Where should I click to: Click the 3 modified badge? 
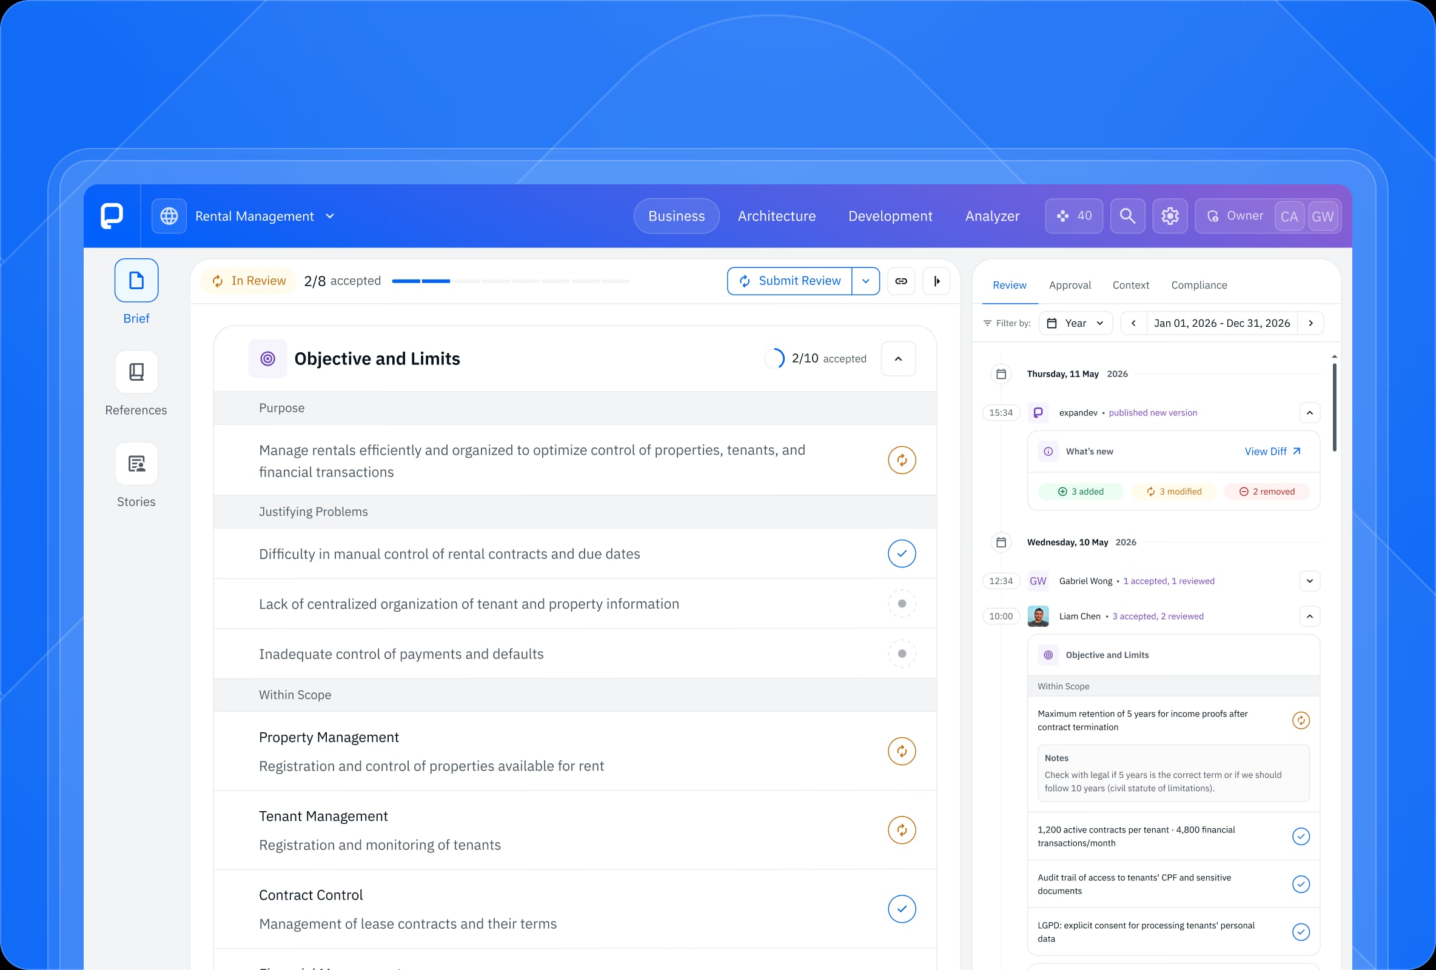1173,492
